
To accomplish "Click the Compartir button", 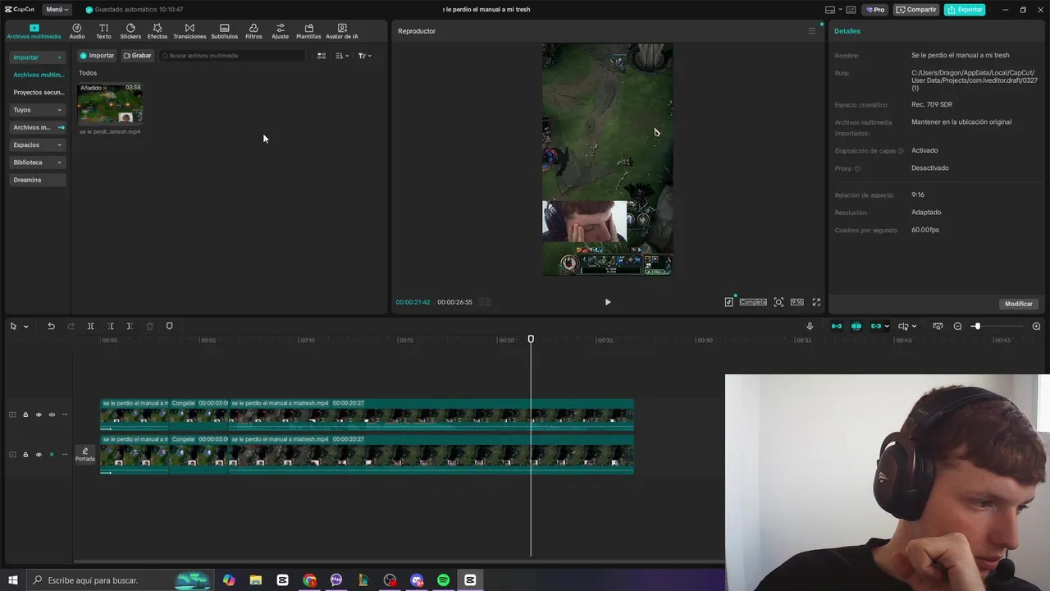I will (917, 10).
